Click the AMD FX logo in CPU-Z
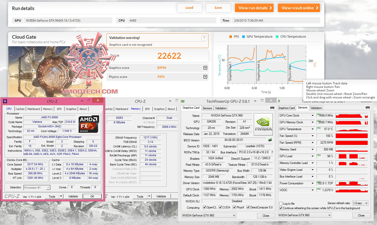This screenshot has height=225, width=377. [x=89, y=124]
